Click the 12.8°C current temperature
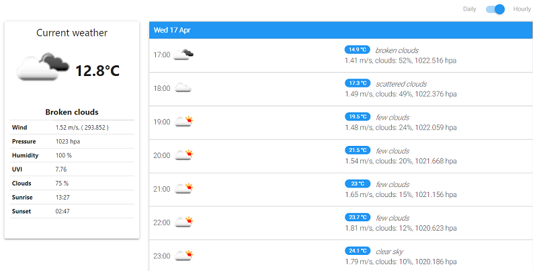 coord(97,71)
